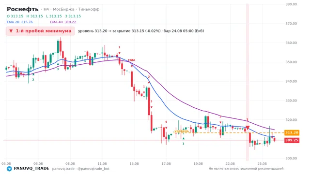310x174 pixels.
Task: Click date axis label "03.08"
Action: click(6, 164)
